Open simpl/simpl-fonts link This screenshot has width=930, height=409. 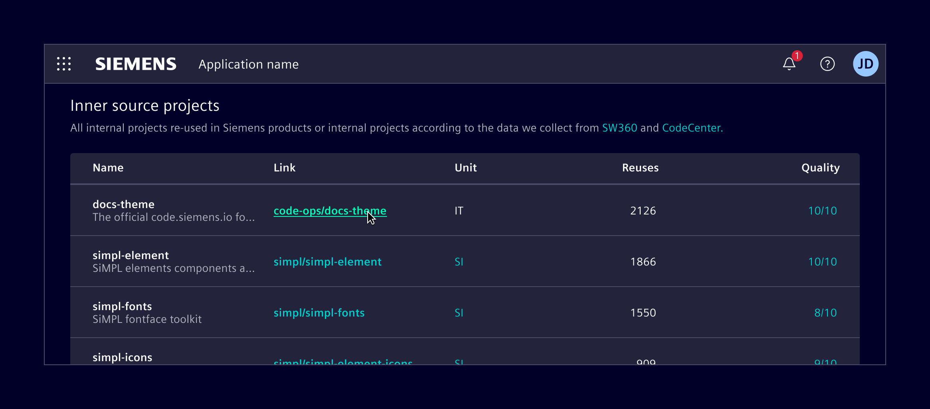[319, 313]
